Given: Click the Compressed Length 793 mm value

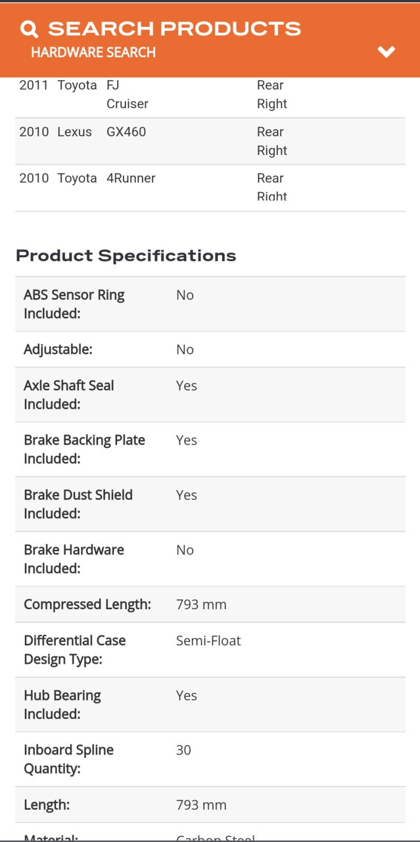Looking at the screenshot, I should click(201, 604).
